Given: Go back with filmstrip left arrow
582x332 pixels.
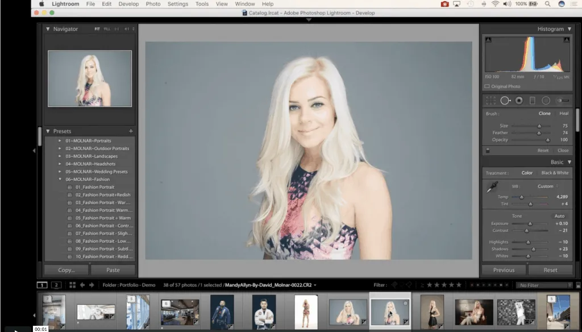Looking at the screenshot, I should tap(82, 285).
